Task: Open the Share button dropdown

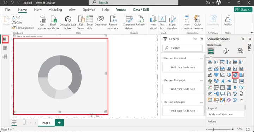Action: pos(243,10)
